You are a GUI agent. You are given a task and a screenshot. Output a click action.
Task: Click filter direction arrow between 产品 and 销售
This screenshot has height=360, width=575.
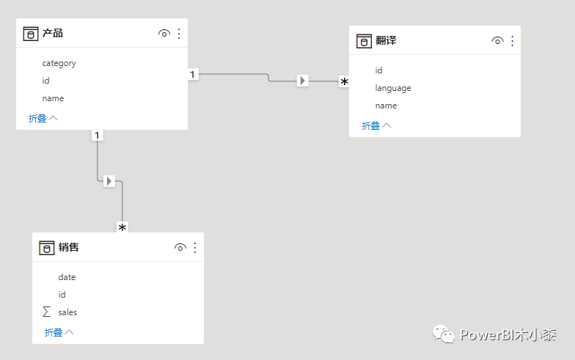(109, 180)
